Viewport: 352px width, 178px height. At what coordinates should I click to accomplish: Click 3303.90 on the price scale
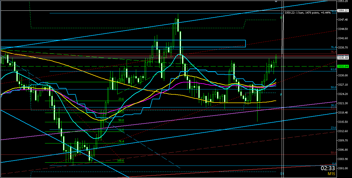[343, 159]
